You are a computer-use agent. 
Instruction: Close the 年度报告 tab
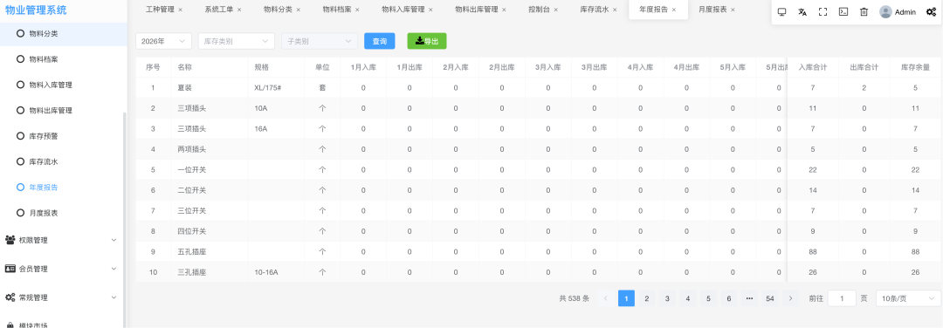[673, 10]
